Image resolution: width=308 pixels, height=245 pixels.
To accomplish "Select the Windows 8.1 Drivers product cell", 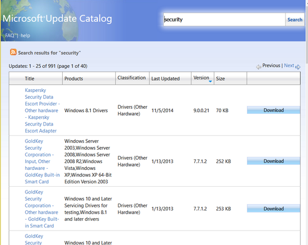I will (x=86, y=110).
